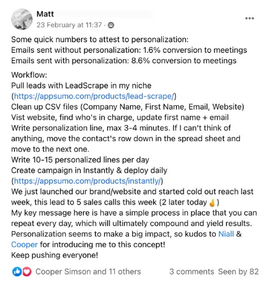The width and height of the screenshot is (266, 285).
Task: Click the fingers-crossed emoji in the post
Action: [212, 203]
